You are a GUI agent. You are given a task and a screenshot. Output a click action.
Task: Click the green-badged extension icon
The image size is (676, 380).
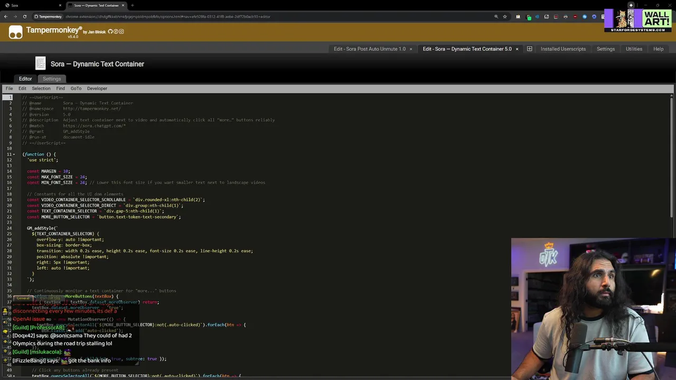click(529, 16)
